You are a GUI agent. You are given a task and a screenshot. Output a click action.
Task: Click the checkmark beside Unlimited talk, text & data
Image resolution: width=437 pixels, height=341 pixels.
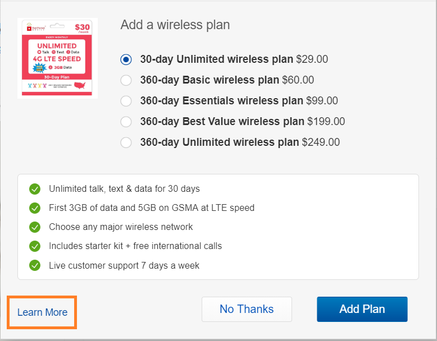coord(35,189)
